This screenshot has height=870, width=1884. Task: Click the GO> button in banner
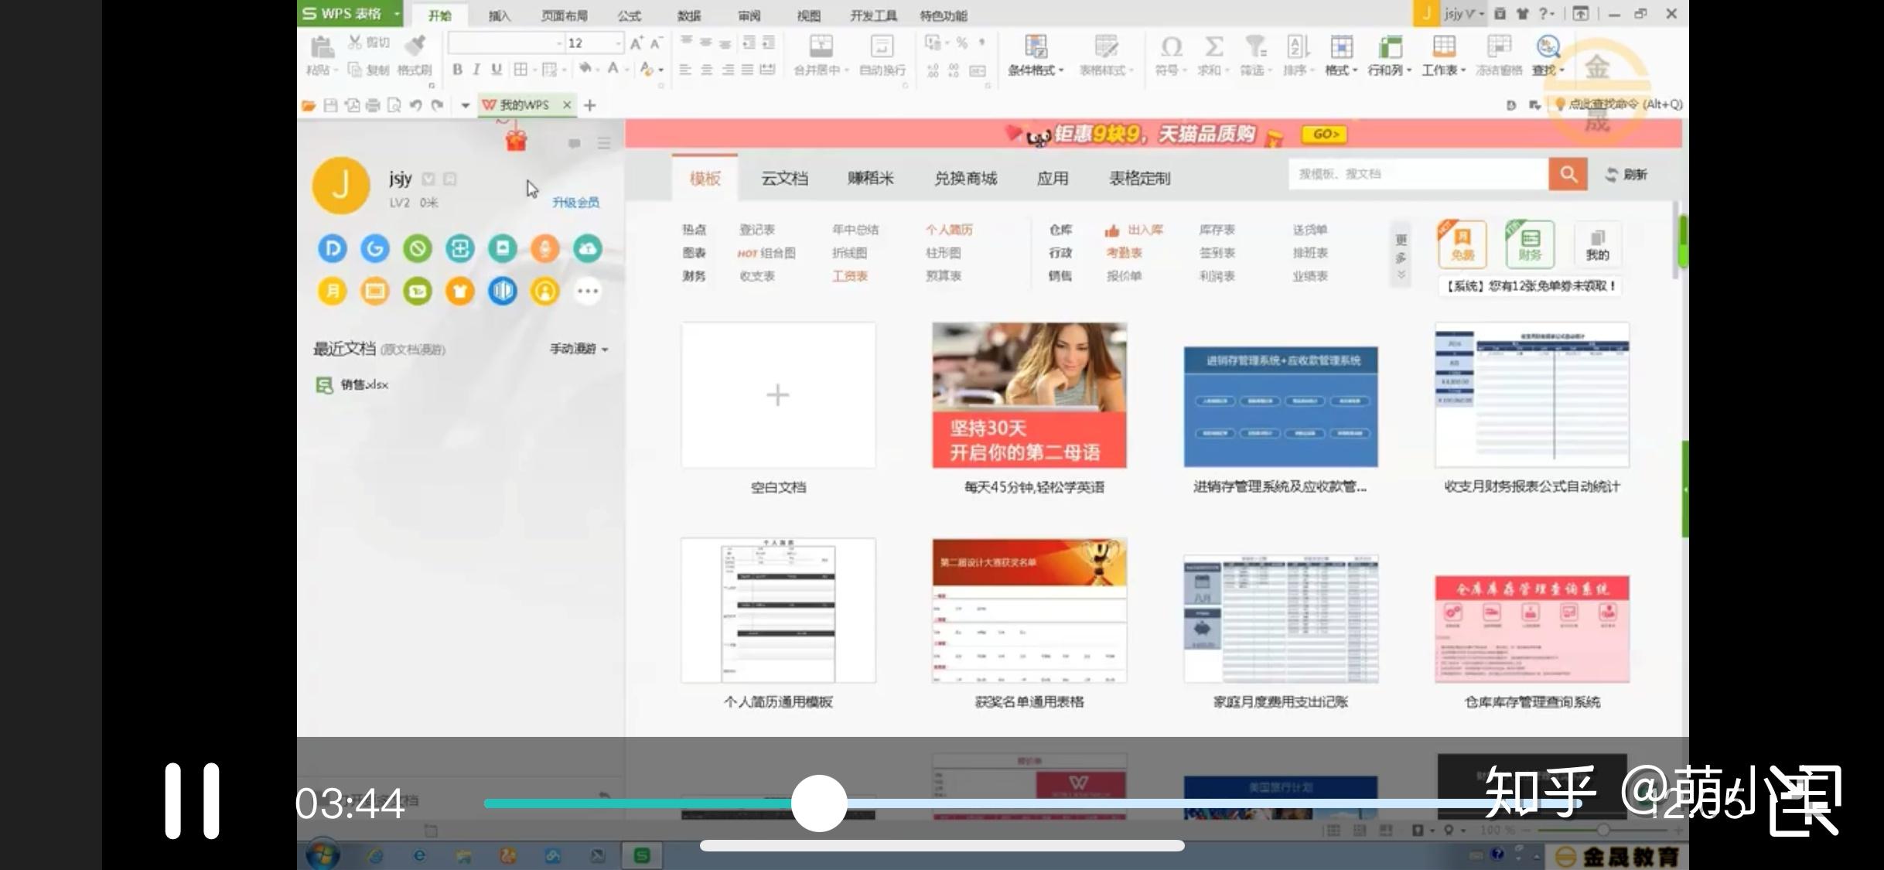1325,135
